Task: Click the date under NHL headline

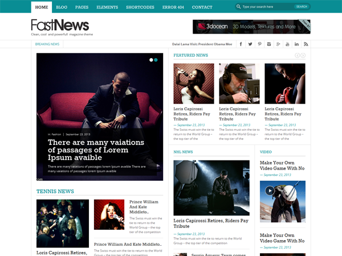Action: click(189, 234)
